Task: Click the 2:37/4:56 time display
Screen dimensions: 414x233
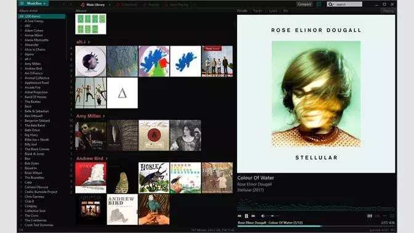Action: point(388,223)
